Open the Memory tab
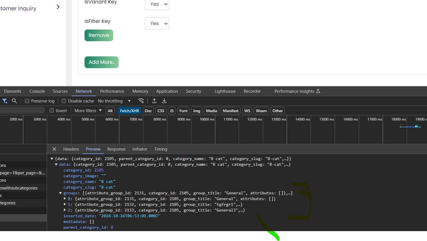Screen dimensions: 427x241 click(140, 91)
